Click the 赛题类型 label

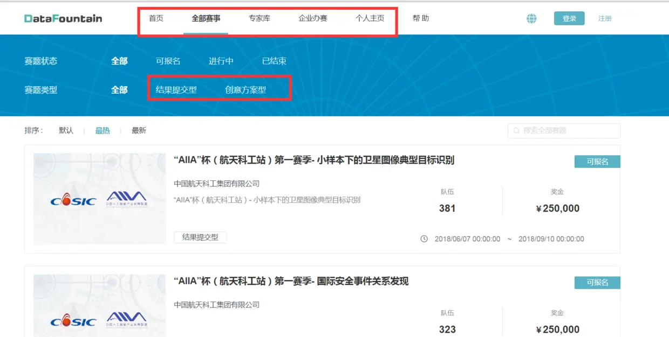(41, 90)
